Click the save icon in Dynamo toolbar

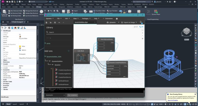(x=55, y=23)
